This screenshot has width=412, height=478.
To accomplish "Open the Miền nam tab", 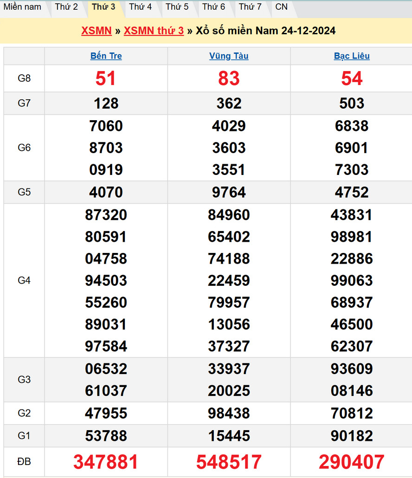I will click(22, 7).
